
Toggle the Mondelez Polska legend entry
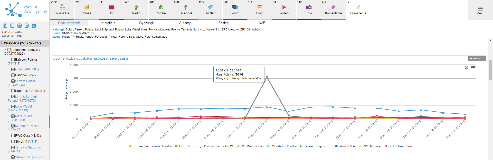coord(281,146)
